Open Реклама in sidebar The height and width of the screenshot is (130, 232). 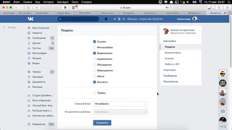(x=37, y=87)
